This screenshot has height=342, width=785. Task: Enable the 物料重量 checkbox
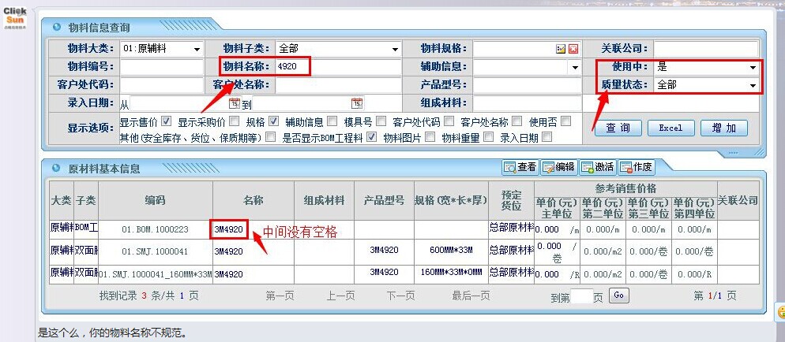point(489,137)
